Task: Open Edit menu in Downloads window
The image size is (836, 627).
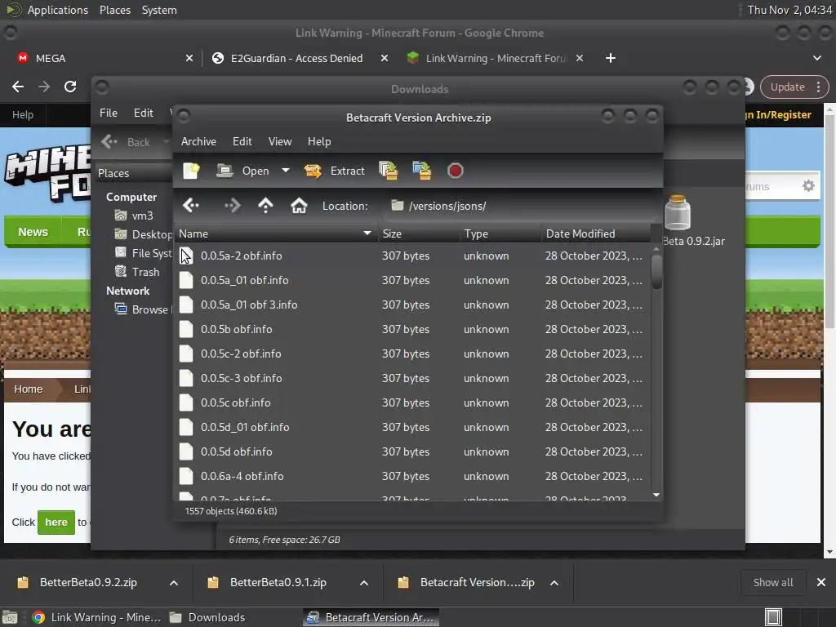Action: click(143, 113)
